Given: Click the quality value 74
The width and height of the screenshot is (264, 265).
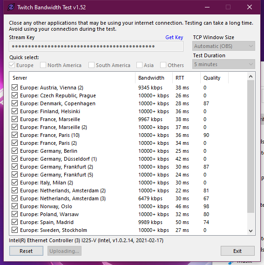Looking at the screenshot, I should [206, 222].
